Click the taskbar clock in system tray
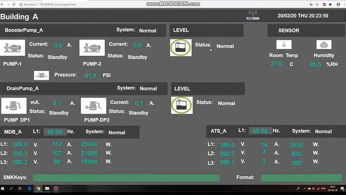Viewport: 346px width, 195px height. [x=332, y=188]
